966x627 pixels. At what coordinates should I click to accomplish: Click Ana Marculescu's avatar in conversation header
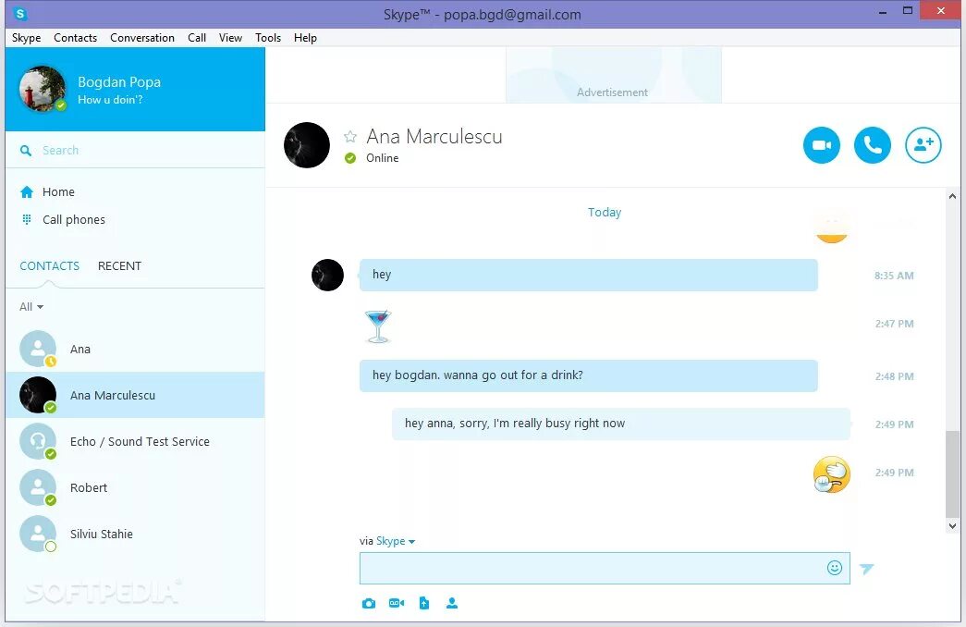[307, 145]
